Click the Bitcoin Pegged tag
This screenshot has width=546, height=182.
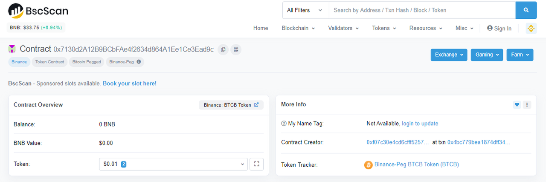tap(87, 62)
